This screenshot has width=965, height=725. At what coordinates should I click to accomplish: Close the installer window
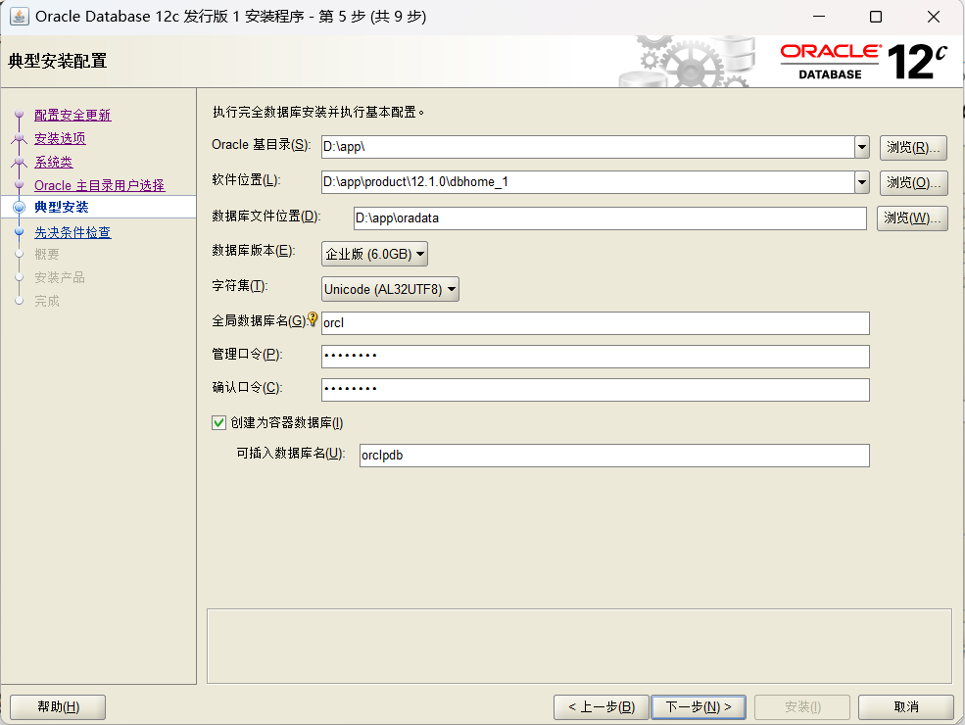[x=933, y=17]
